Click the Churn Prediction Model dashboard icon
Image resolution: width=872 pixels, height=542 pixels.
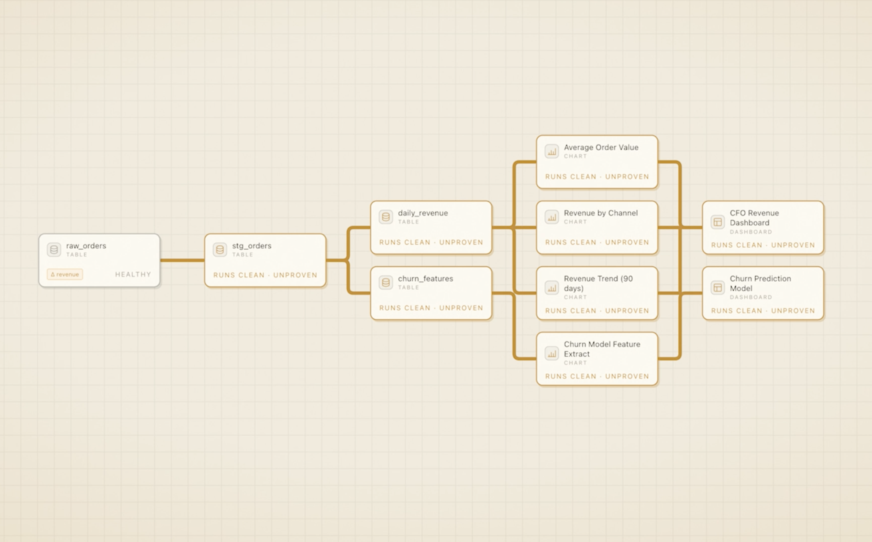pyautogui.click(x=717, y=287)
